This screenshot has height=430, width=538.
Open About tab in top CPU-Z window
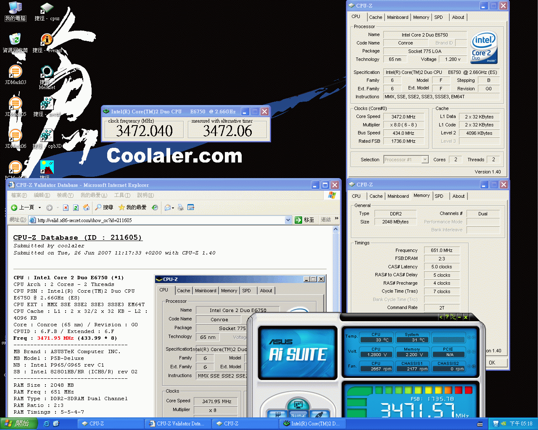pos(458,17)
